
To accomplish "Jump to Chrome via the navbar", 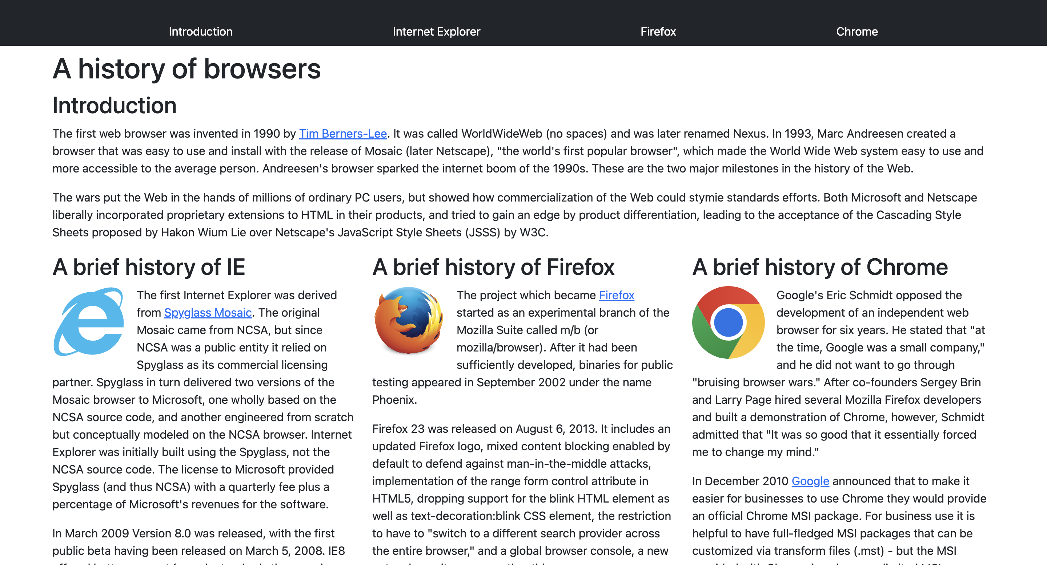I will click(857, 32).
